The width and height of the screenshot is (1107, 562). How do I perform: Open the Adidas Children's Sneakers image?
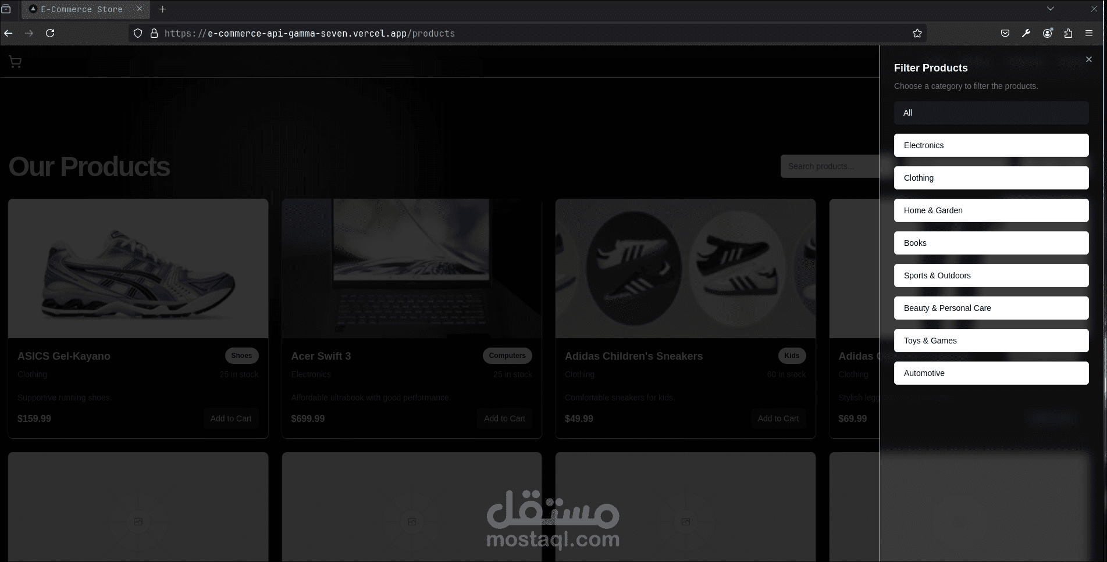(x=685, y=269)
